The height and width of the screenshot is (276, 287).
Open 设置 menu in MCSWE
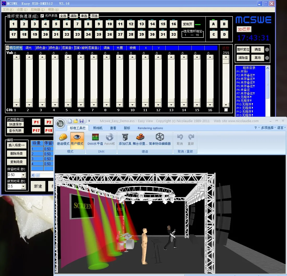point(22,10)
